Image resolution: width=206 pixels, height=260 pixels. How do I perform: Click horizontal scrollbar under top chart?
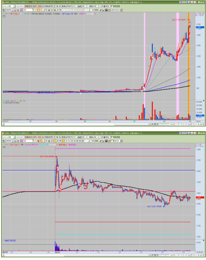click(x=76, y=124)
